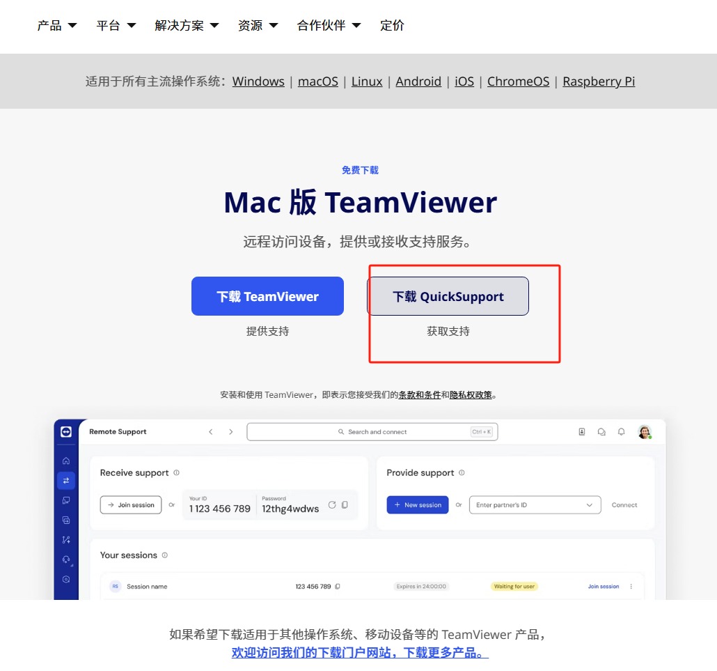Open the 资源 navigation menu

(x=258, y=26)
